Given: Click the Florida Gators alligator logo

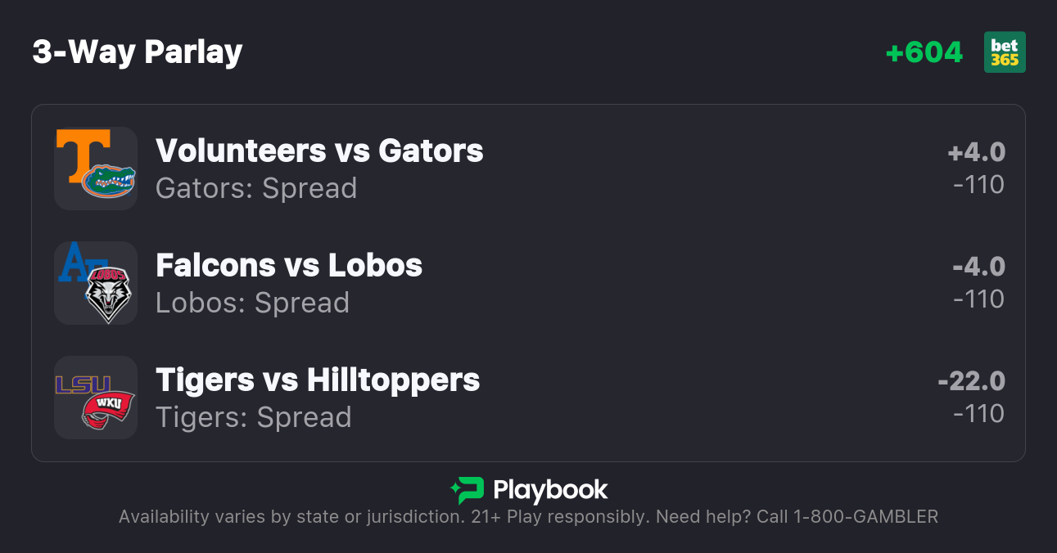Looking at the screenshot, I should tap(109, 182).
